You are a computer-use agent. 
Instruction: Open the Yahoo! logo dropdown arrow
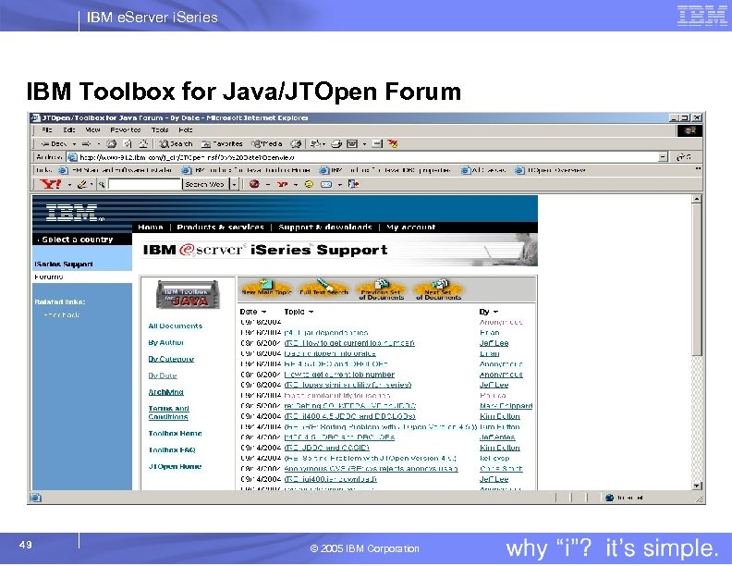69,184
